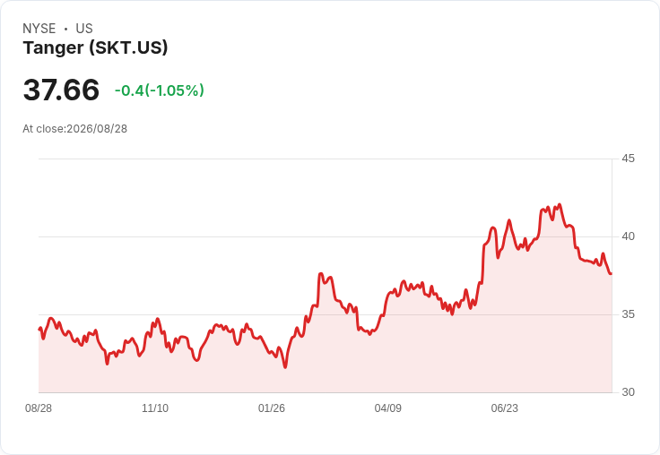The width and height of the screenshot is (660, 455).
Task: Click the 40 y-axis price label
Action: coord(628,236)
